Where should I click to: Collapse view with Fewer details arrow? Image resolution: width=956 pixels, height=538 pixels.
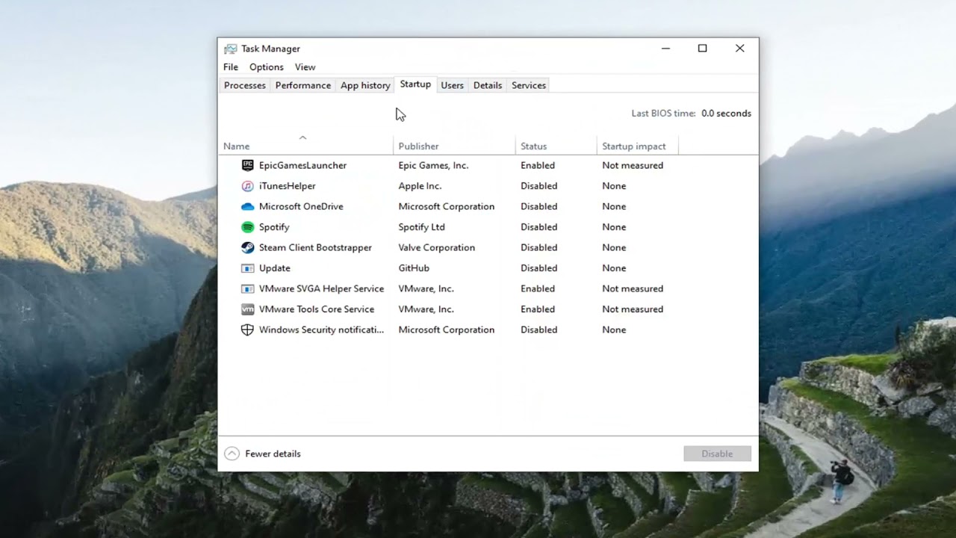[232, 454]
